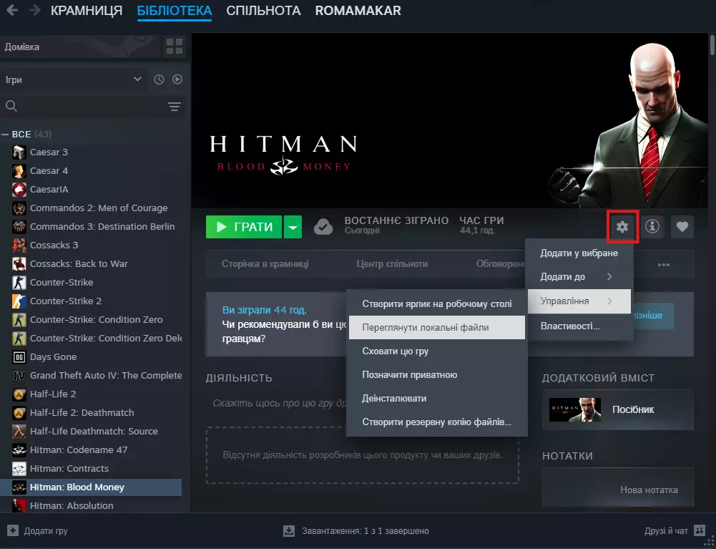Image resolution: width=716 pixels, height=549 pixels.
Task: Expand the Додати до submenu
Action: point(579,276)
